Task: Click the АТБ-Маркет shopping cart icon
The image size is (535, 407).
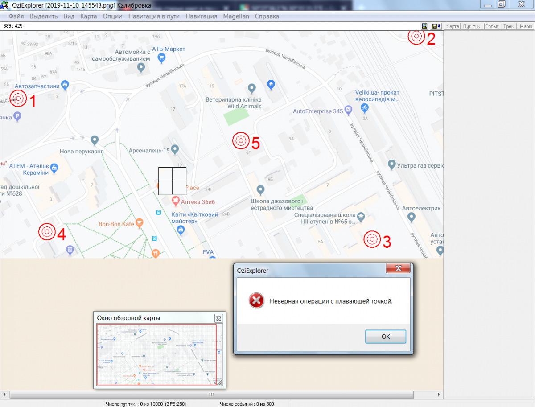Action: pos(161,58)
